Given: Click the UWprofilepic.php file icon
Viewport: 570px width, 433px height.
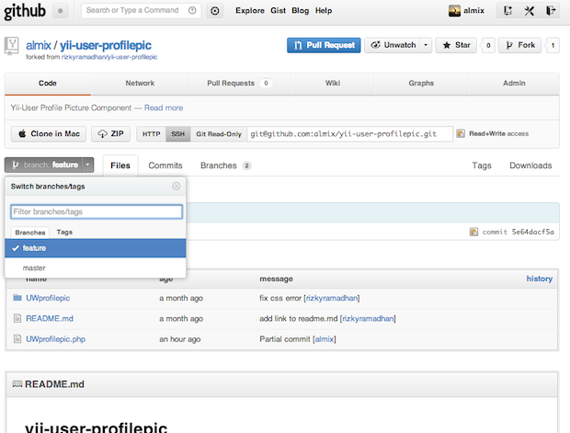Looking at the screenshot, I should (17, 339).
